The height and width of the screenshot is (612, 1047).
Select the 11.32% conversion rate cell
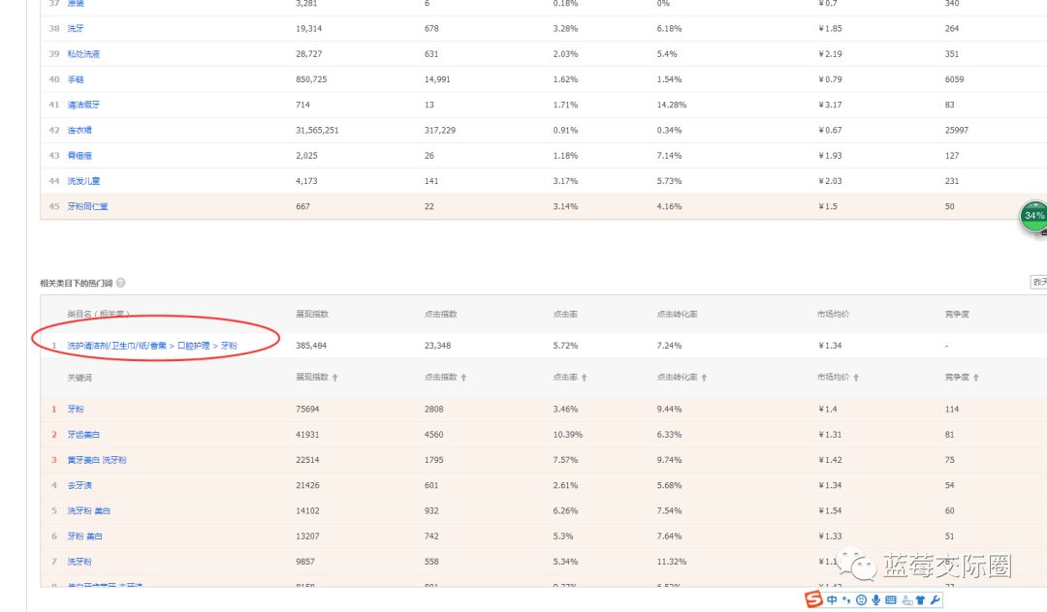tap(672, 562)
